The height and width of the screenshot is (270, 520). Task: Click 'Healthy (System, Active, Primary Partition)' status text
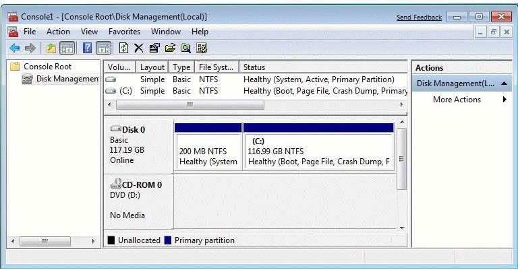319,79
